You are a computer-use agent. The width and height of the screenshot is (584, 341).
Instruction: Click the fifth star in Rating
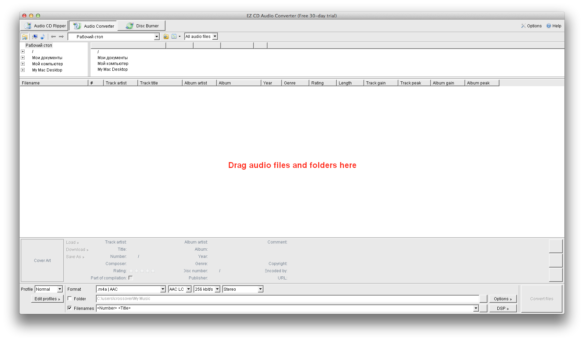click(153, 271)
